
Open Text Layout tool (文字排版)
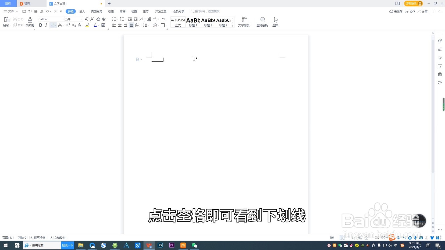(x=244, y=22)
